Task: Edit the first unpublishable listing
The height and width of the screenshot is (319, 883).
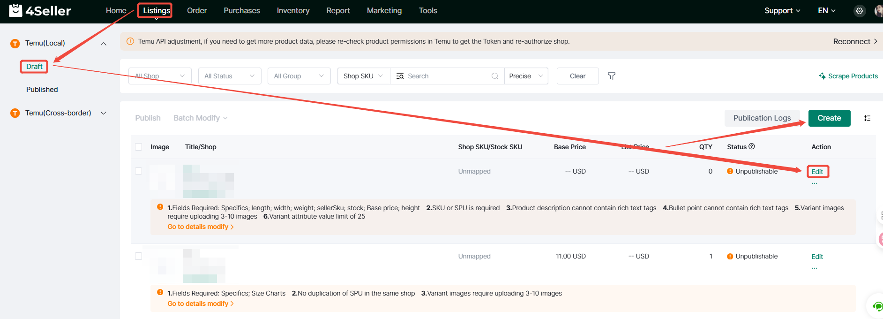Action: coord(817,172)
